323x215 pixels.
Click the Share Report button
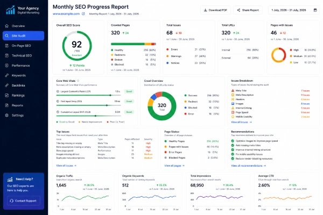[248, 10]
